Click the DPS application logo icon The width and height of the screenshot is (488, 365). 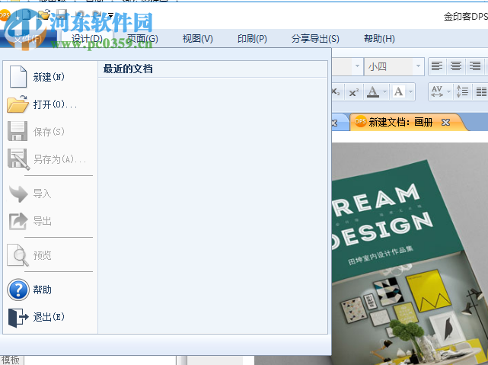pos(5,15)
